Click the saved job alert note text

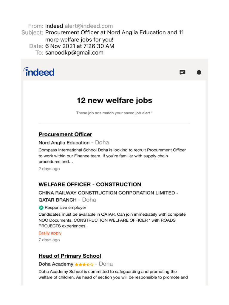pyautogui.click(x=114, y=113)
